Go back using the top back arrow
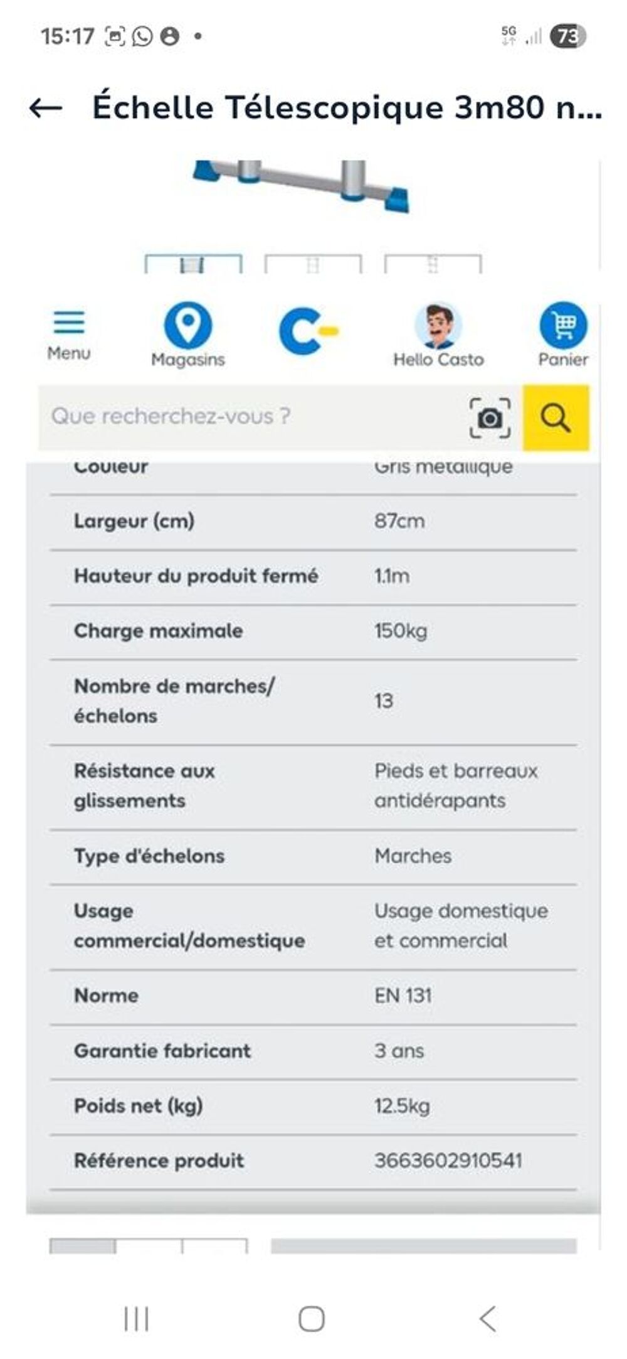This screenshot has width=627, height=1359. [x=44, y=108]
